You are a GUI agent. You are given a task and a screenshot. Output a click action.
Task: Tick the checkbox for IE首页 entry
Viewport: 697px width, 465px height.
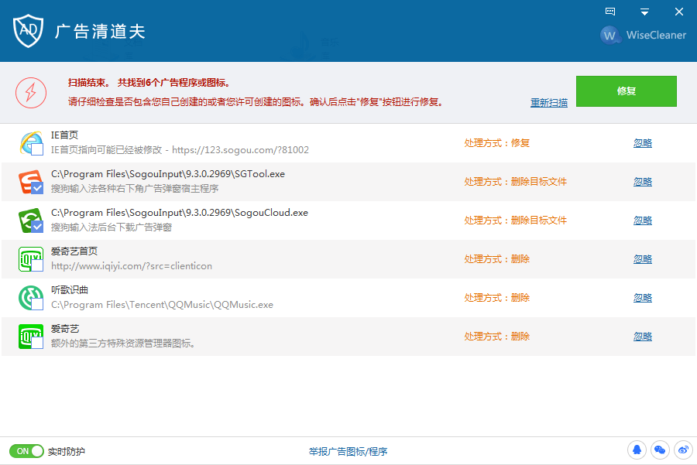coord(37,149)
